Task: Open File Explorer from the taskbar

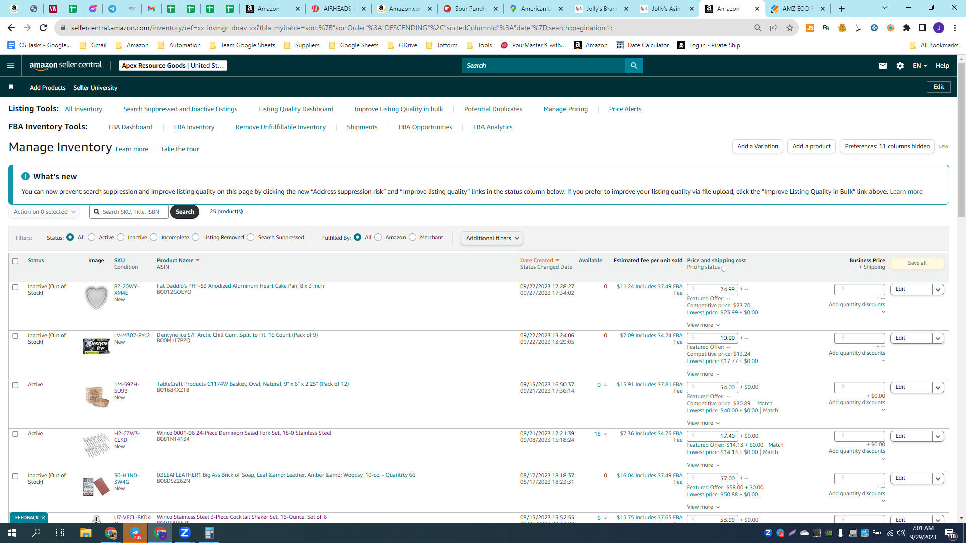Action: click(86, 533)
